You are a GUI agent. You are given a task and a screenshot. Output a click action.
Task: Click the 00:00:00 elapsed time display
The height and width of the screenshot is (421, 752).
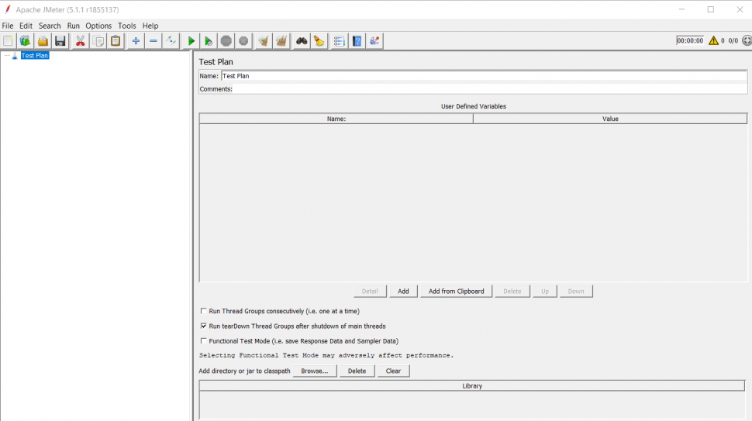click(690, 41)
